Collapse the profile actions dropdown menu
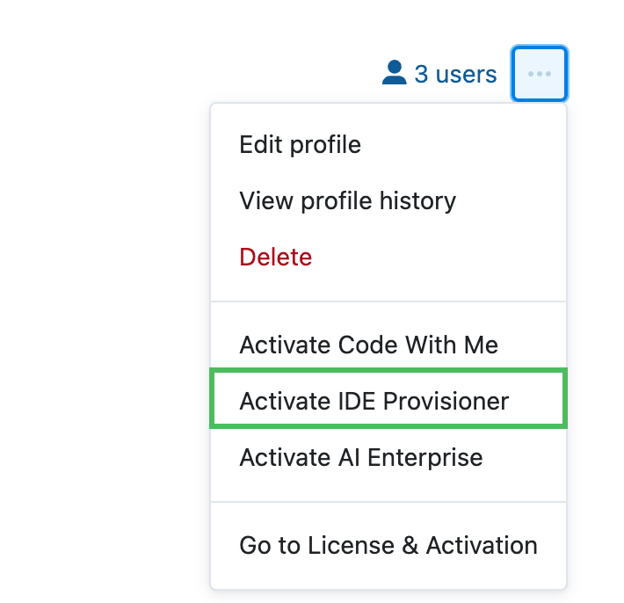The image size is (624, 603). point(539,74)
